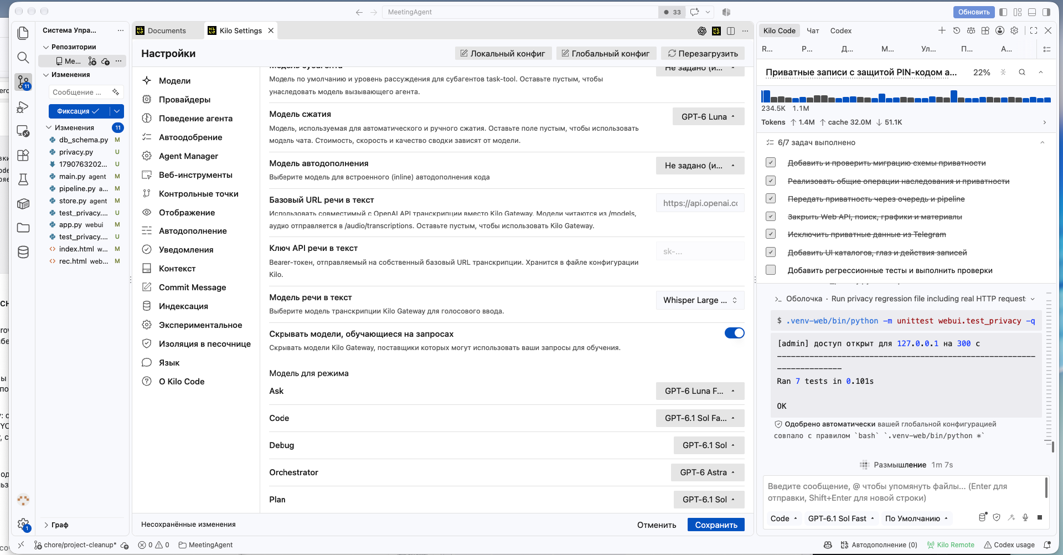Open the Kilo Code profile icon
The height and width of the screenshot is (555, 1063).
click(999, 30)
